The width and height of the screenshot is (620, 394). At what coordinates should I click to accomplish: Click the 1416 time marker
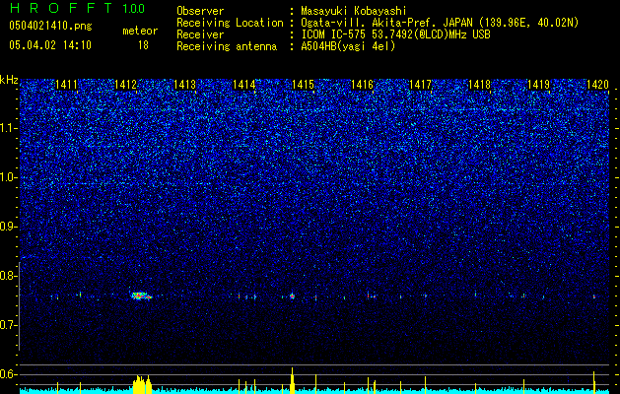click(x=362, y=85)
